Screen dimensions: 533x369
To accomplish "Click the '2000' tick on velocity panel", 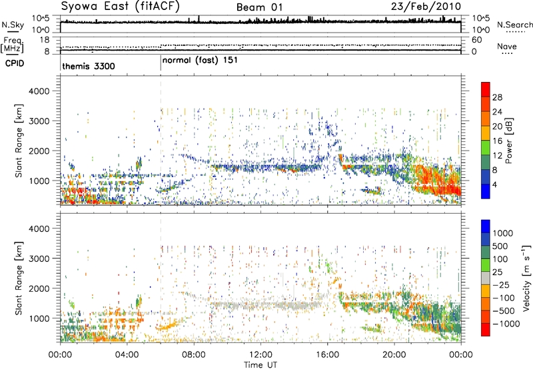I will (39, 288).
